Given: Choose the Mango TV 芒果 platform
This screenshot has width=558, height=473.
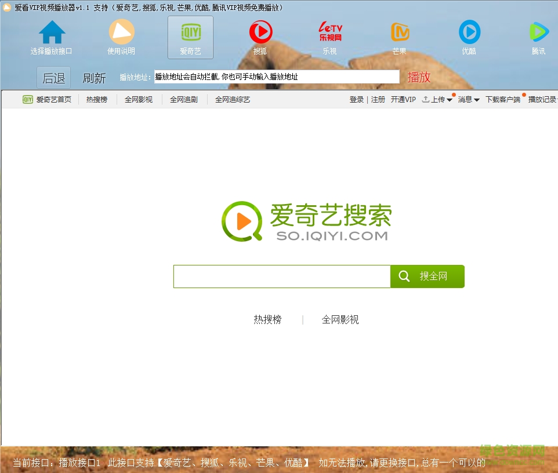Looking at the screenshot, I should (399, 37).
